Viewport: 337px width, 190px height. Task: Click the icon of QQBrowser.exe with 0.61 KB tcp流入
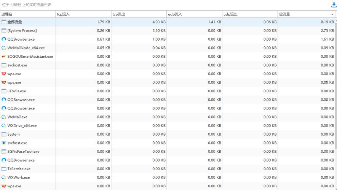point(4,39)
